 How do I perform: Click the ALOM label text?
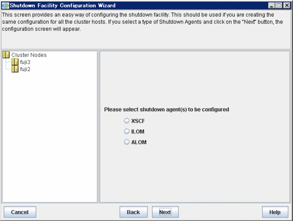139,142
